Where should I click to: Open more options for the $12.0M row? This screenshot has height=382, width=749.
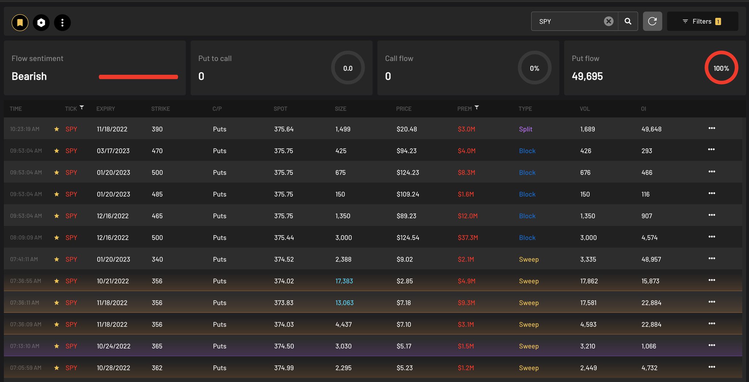(712, 215)
